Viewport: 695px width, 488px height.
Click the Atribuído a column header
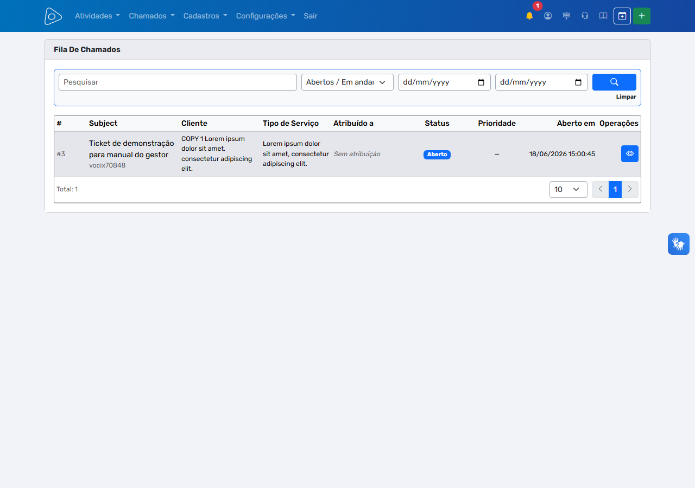coord(353,123)
